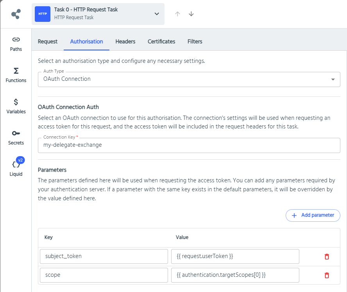The height and width of the screenshot is (292, 347).
Task: Open the Paths sidebar section
Action: tap(16, 44)
